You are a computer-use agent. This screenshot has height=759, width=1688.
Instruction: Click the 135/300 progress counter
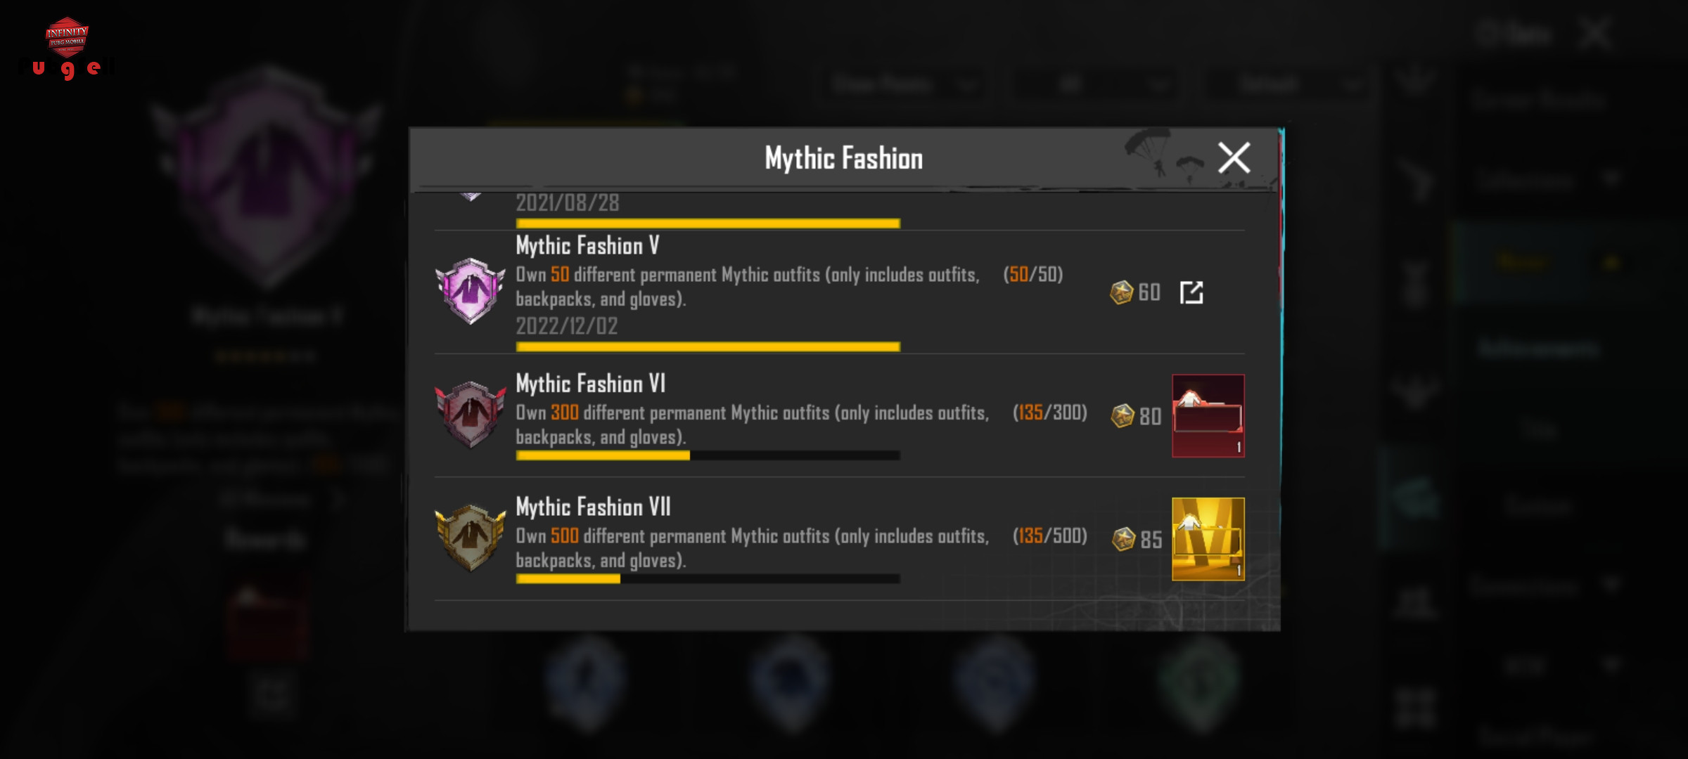pos(1050,413)
